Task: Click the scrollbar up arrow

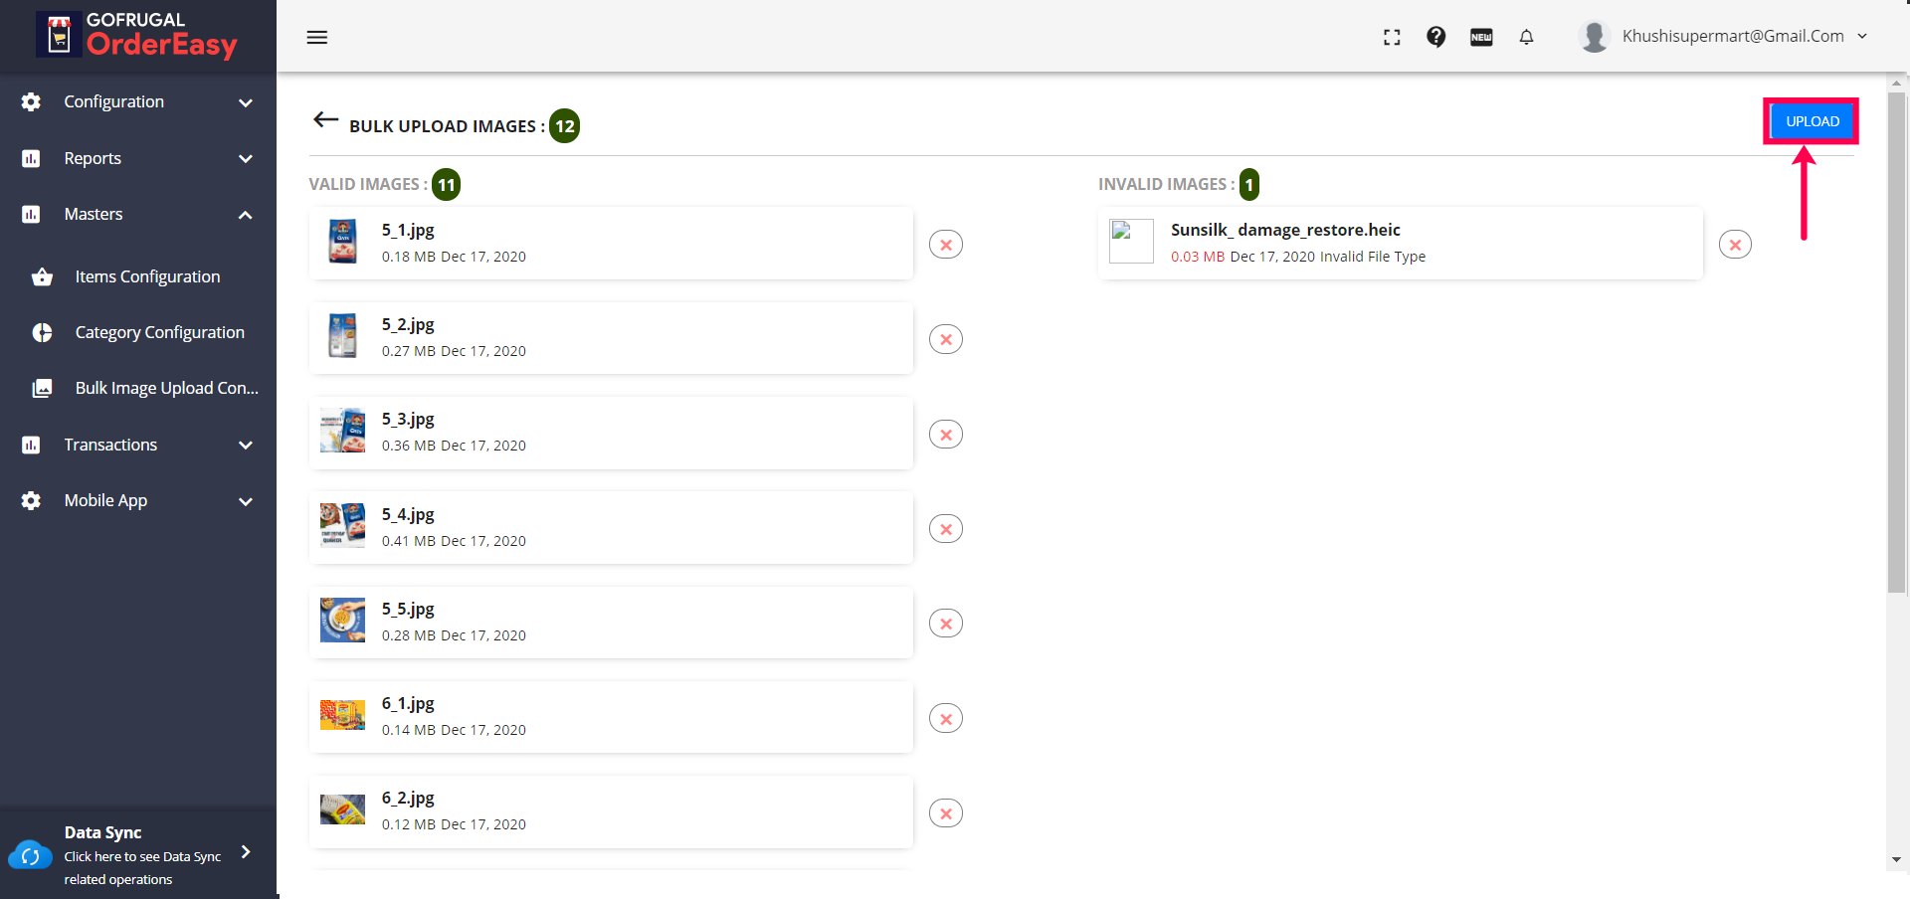Action: (x=1897, y=83)
